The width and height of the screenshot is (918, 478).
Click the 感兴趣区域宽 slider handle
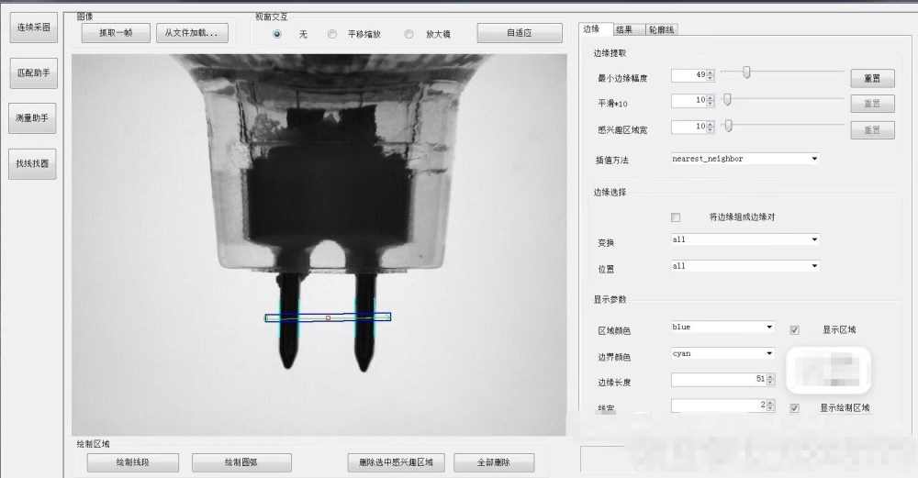click(x=728, y=125)
